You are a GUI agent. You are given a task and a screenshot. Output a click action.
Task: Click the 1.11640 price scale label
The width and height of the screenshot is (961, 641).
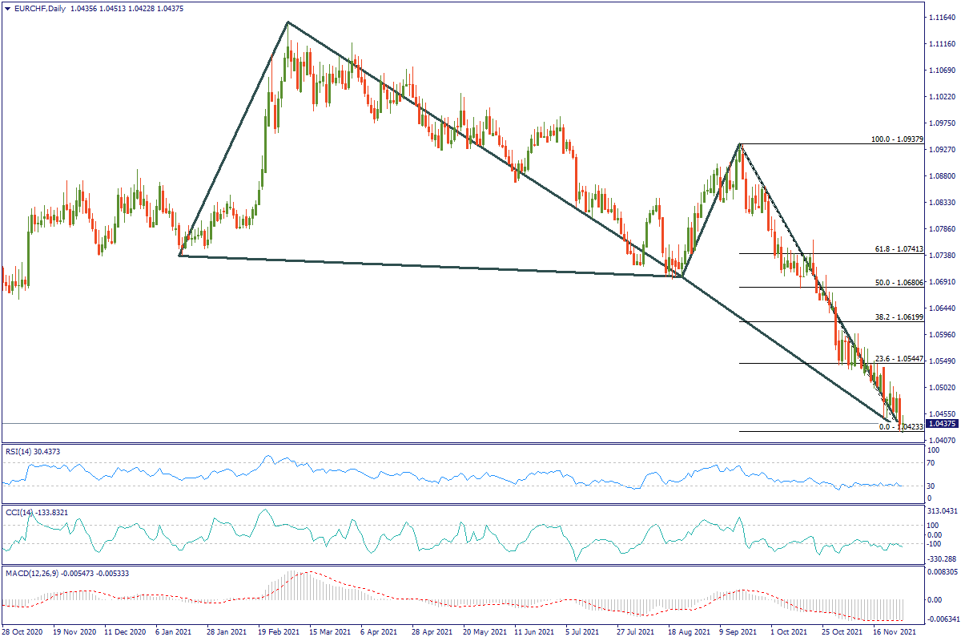(942, 18)
